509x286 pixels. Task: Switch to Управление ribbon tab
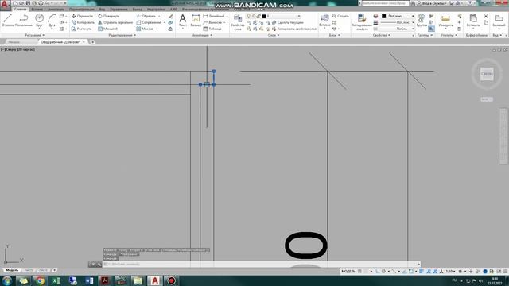point(119,9)
